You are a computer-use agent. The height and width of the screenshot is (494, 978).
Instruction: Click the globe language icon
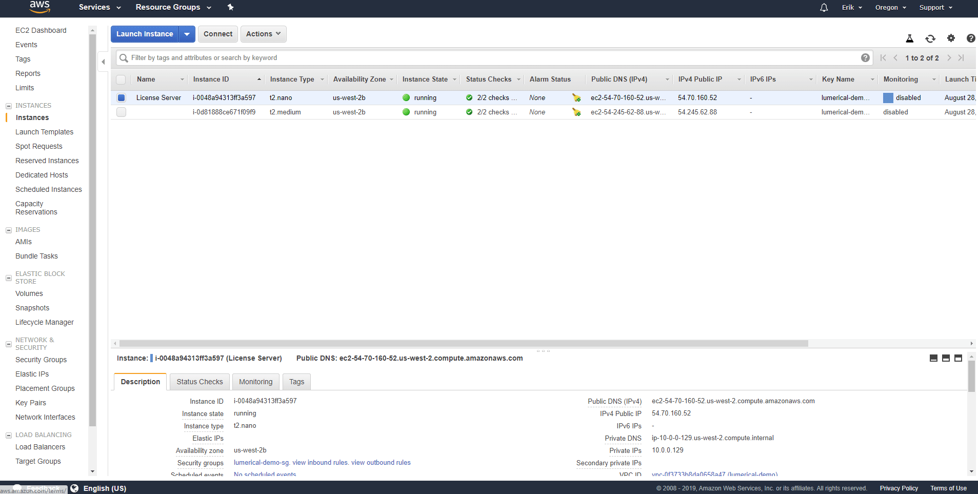pos(74,488)
